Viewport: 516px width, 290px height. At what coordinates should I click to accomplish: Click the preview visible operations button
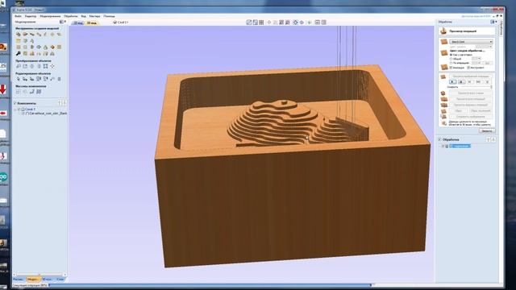(x=471, y=105)
